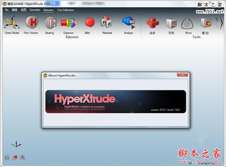Image resolution: width=226 pixels, height=167 pixels.
Task: Click the first bottom-left view control icon
Action: [7, 158]
